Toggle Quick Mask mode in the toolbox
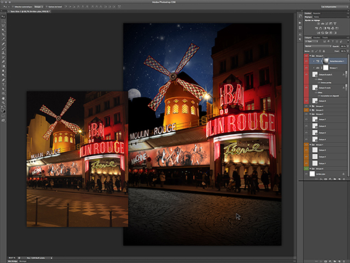 (x=3, y=116)
